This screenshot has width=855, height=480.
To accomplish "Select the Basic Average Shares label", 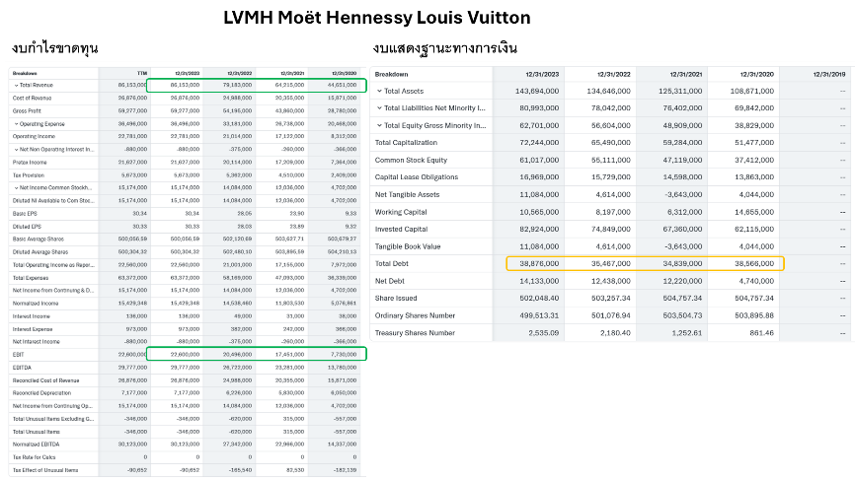I will (x=39, y=240).
